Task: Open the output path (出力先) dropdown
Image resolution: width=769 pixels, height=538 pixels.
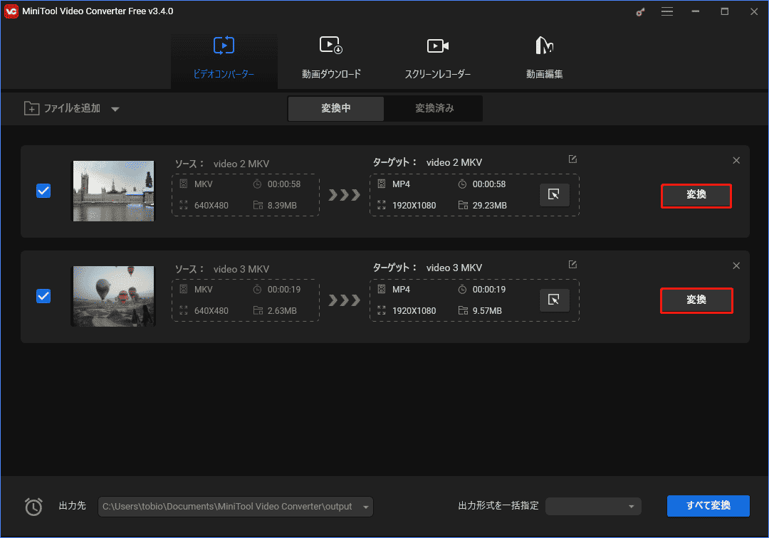Action: [x=366, y=507]
